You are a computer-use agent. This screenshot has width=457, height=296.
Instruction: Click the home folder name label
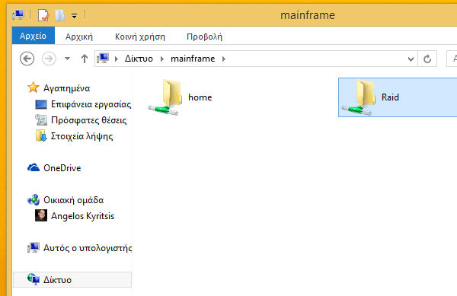[x=200, y=97]
